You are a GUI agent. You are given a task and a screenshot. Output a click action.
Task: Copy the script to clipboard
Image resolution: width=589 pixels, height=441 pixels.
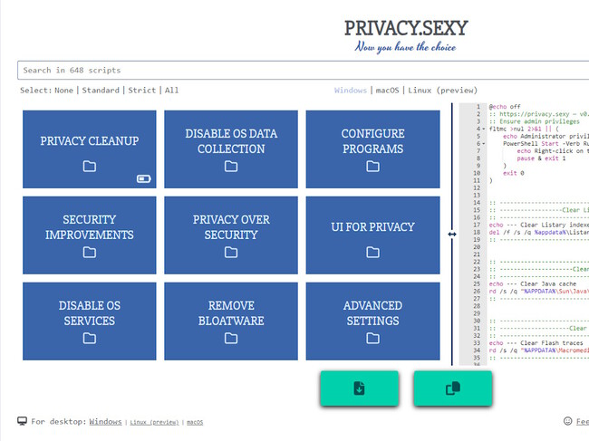pyautogui.click(x=453, y=388)
